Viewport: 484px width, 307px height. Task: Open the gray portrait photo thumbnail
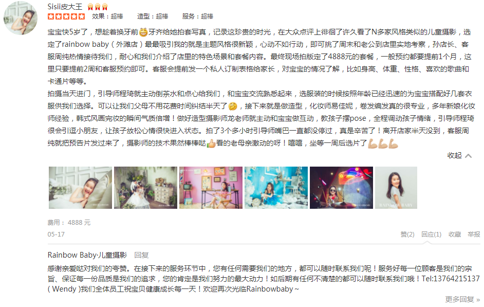coord(396,188)
